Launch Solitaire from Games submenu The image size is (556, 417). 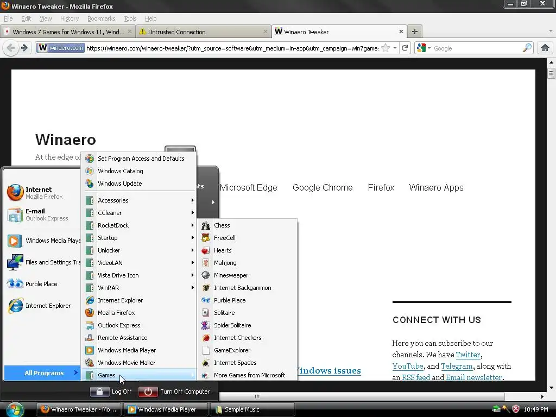click(x=247, y=313)
